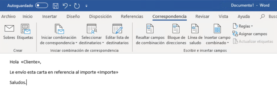Open the Seleccionar destinatarios dropdown

(103, 43)
